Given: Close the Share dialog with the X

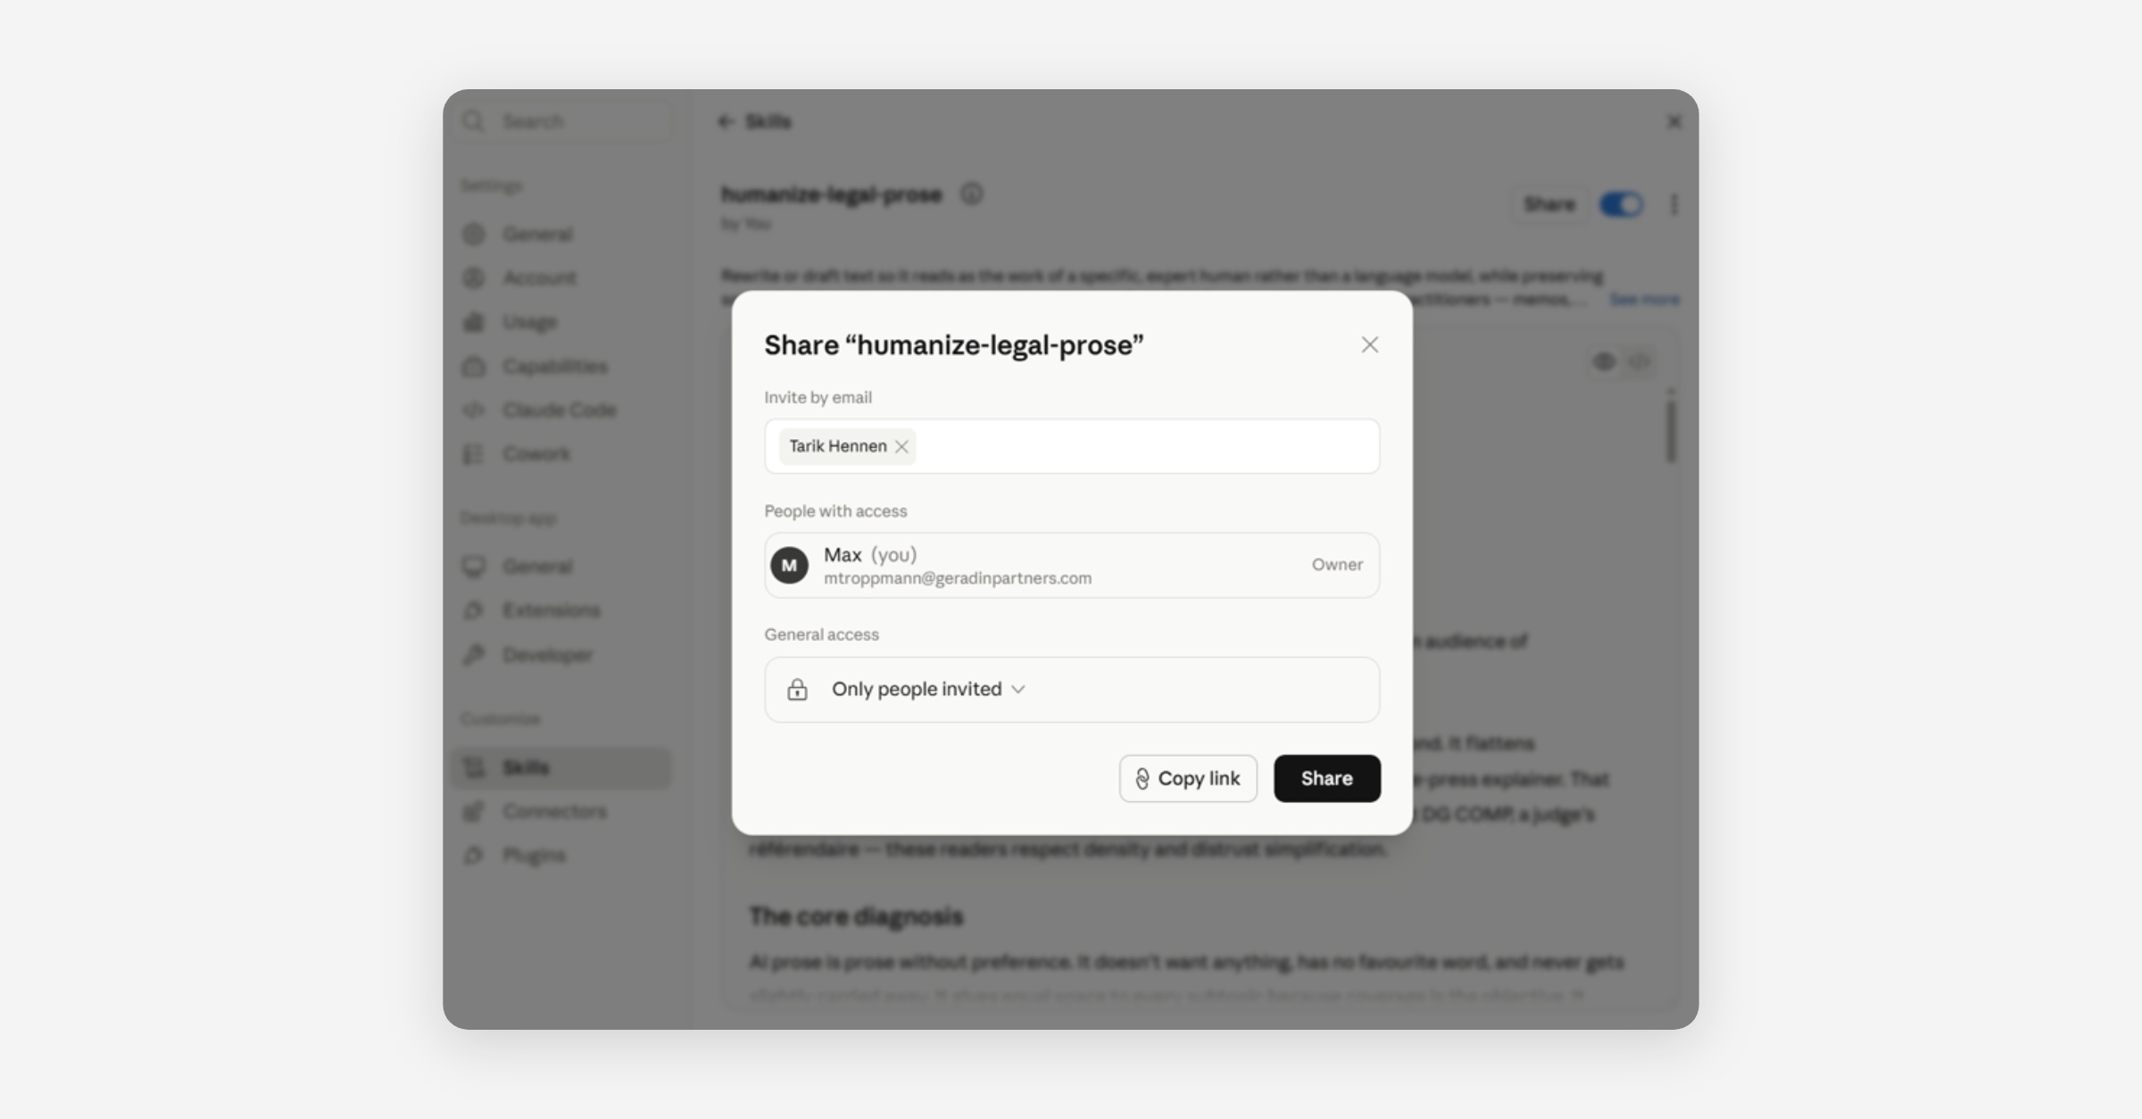Looking at the screenshot, I should [x=1369, y=344].
